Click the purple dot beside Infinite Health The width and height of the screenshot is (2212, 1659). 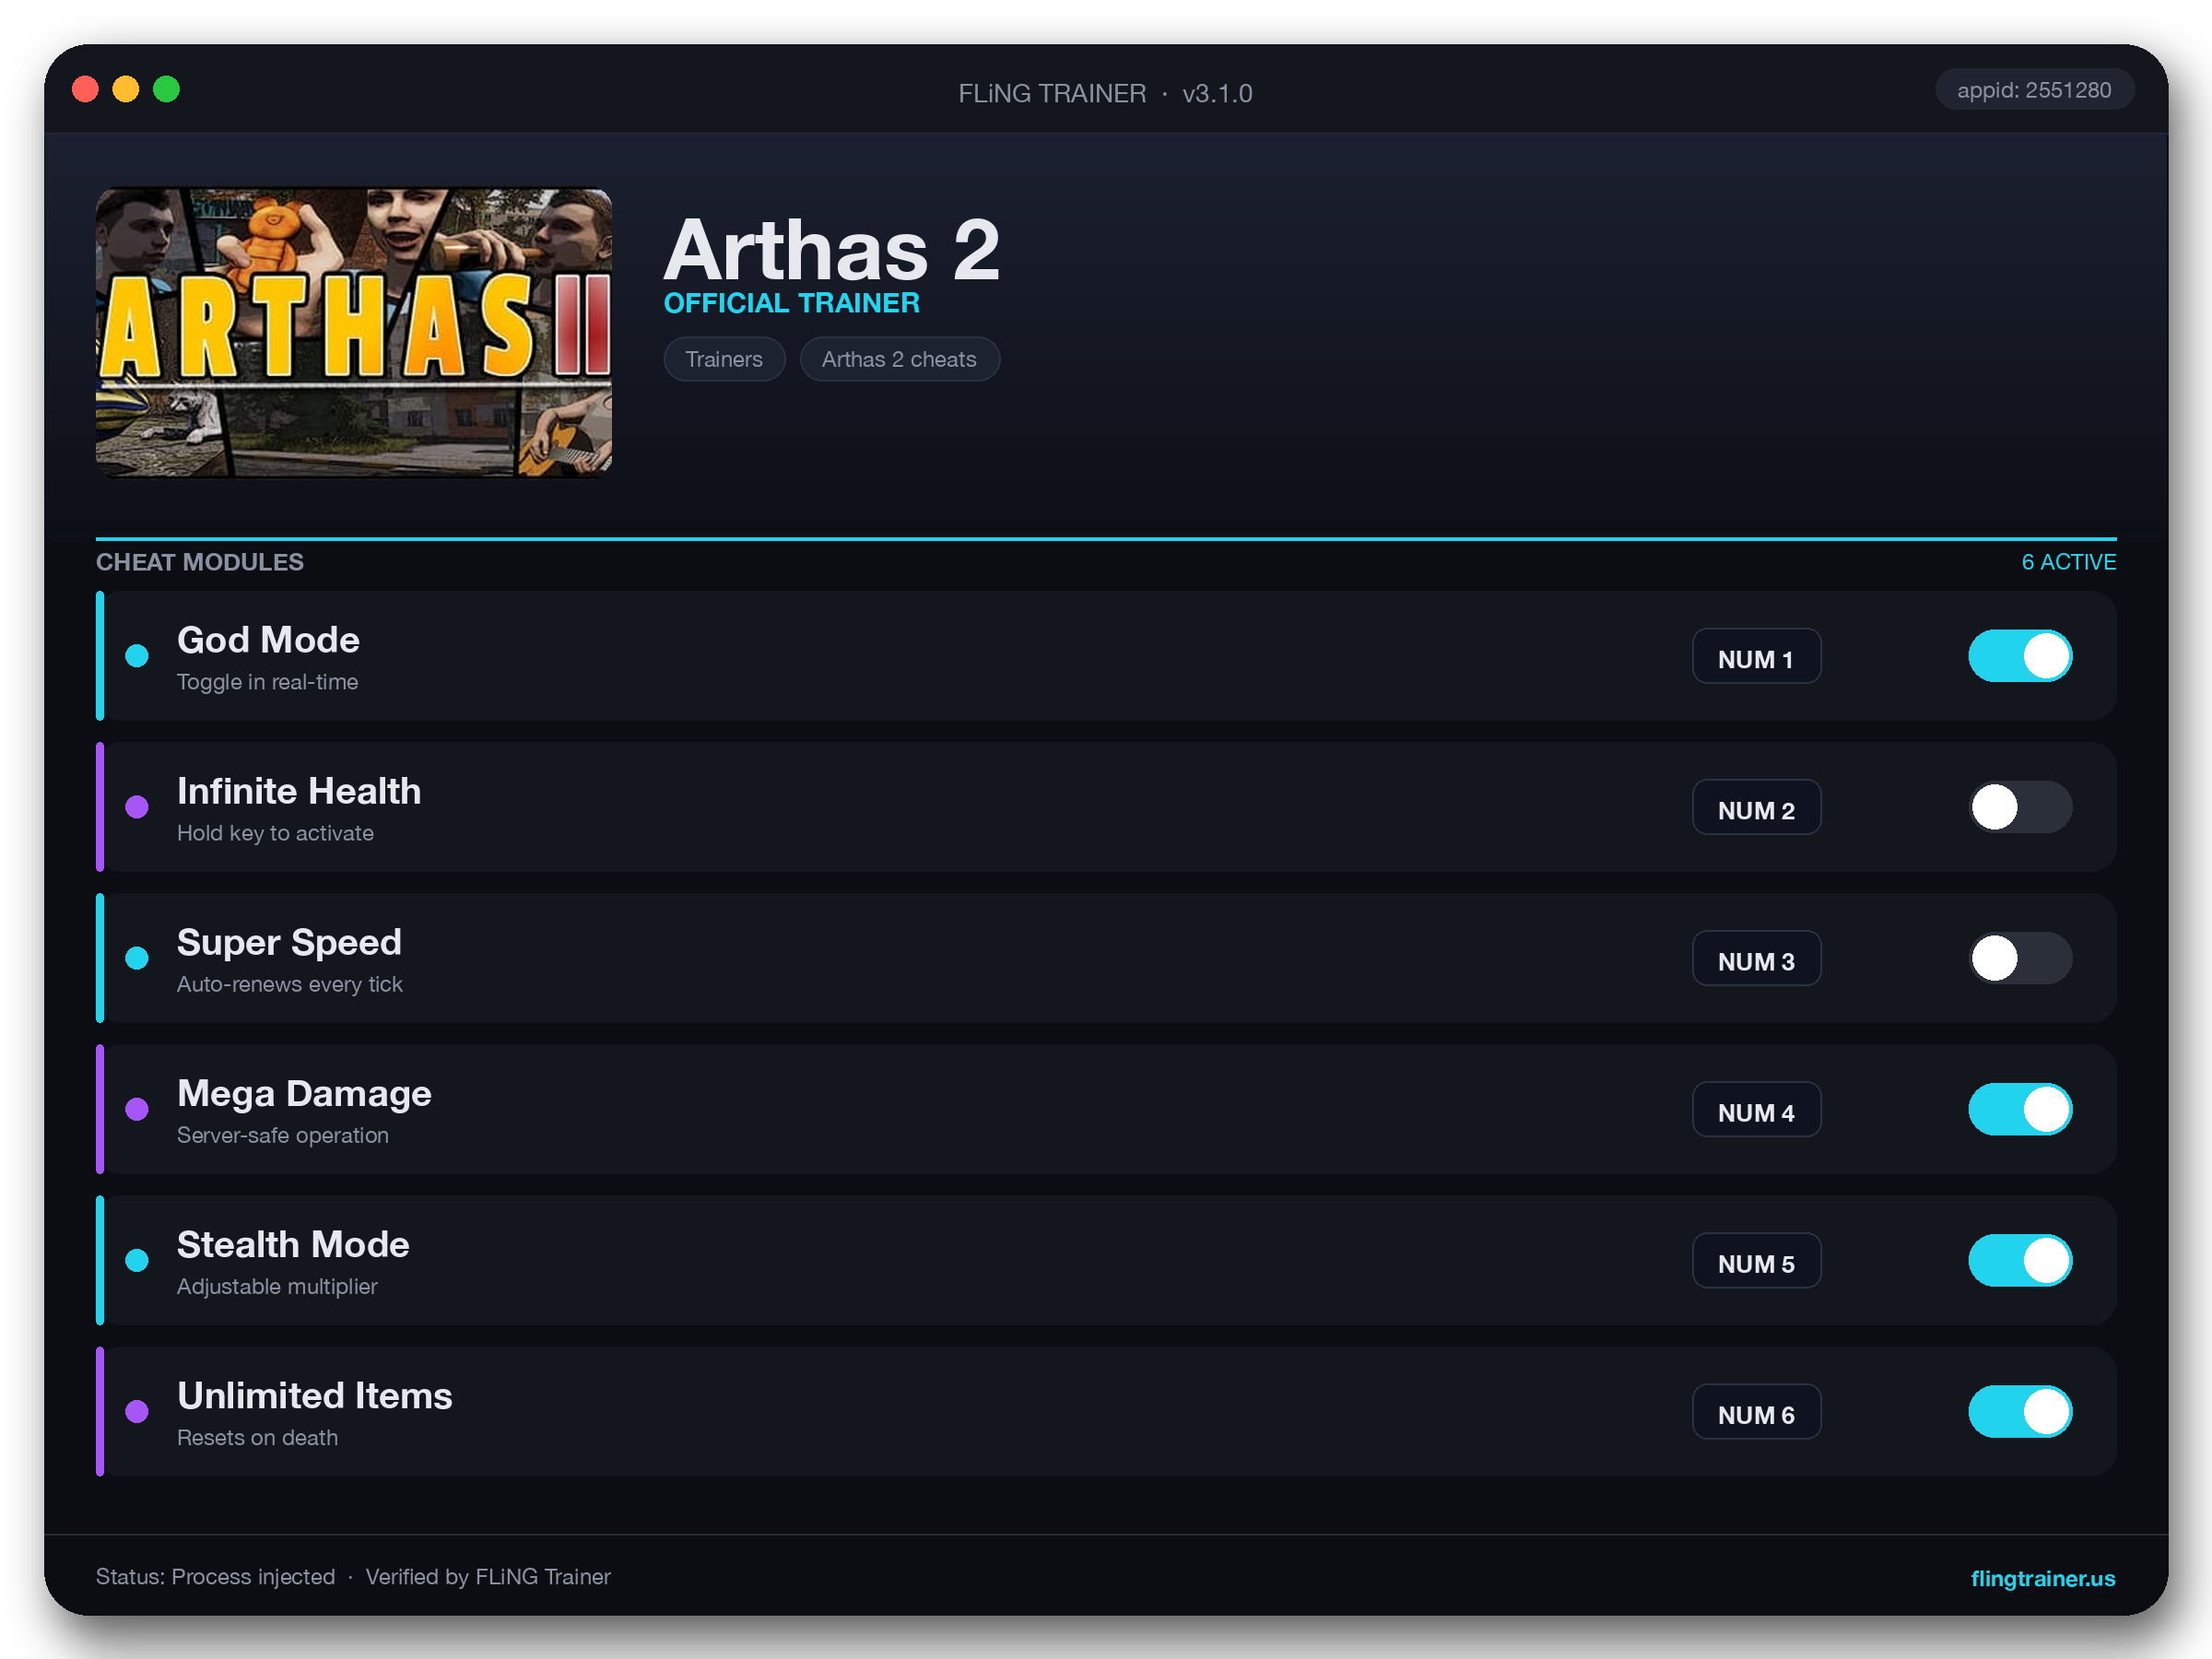(137, 807)
